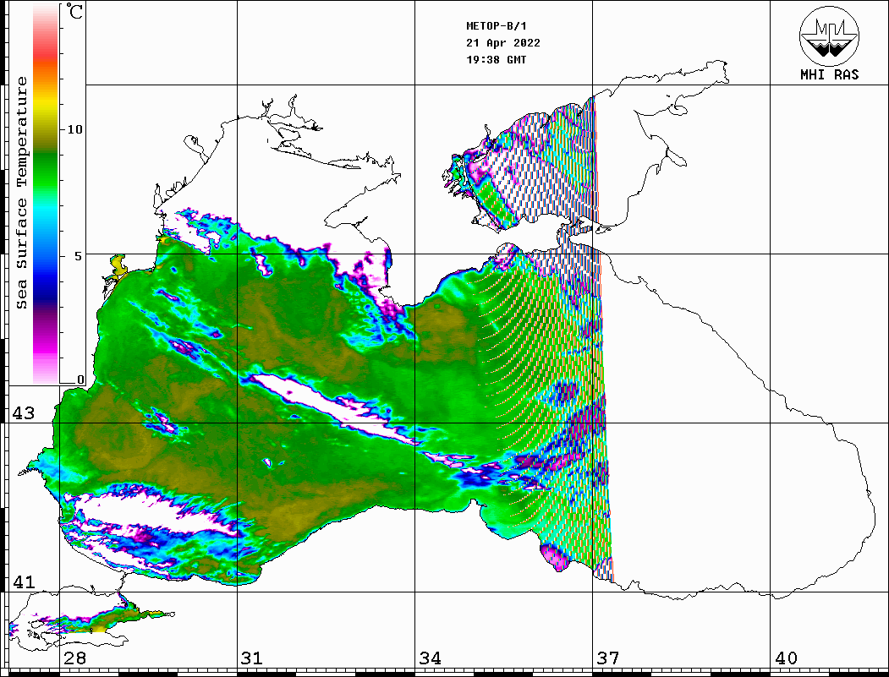Click the latitude label '41'
The height and width of the screenshot is (677, 889).
pyautogui.click(x=24, y=582)
